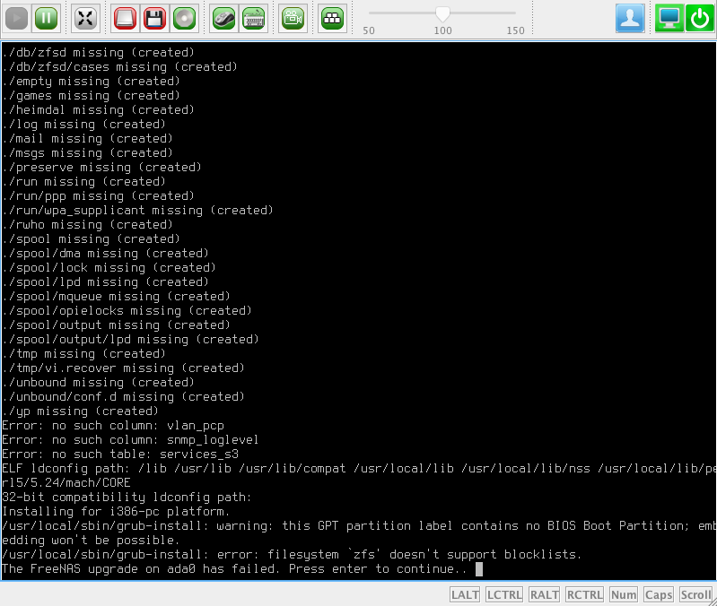Toggle the mouse sync icon
717x606 pixels.
point(223,18)
